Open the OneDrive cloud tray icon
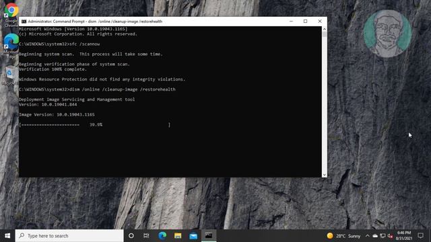 (375, 236)
